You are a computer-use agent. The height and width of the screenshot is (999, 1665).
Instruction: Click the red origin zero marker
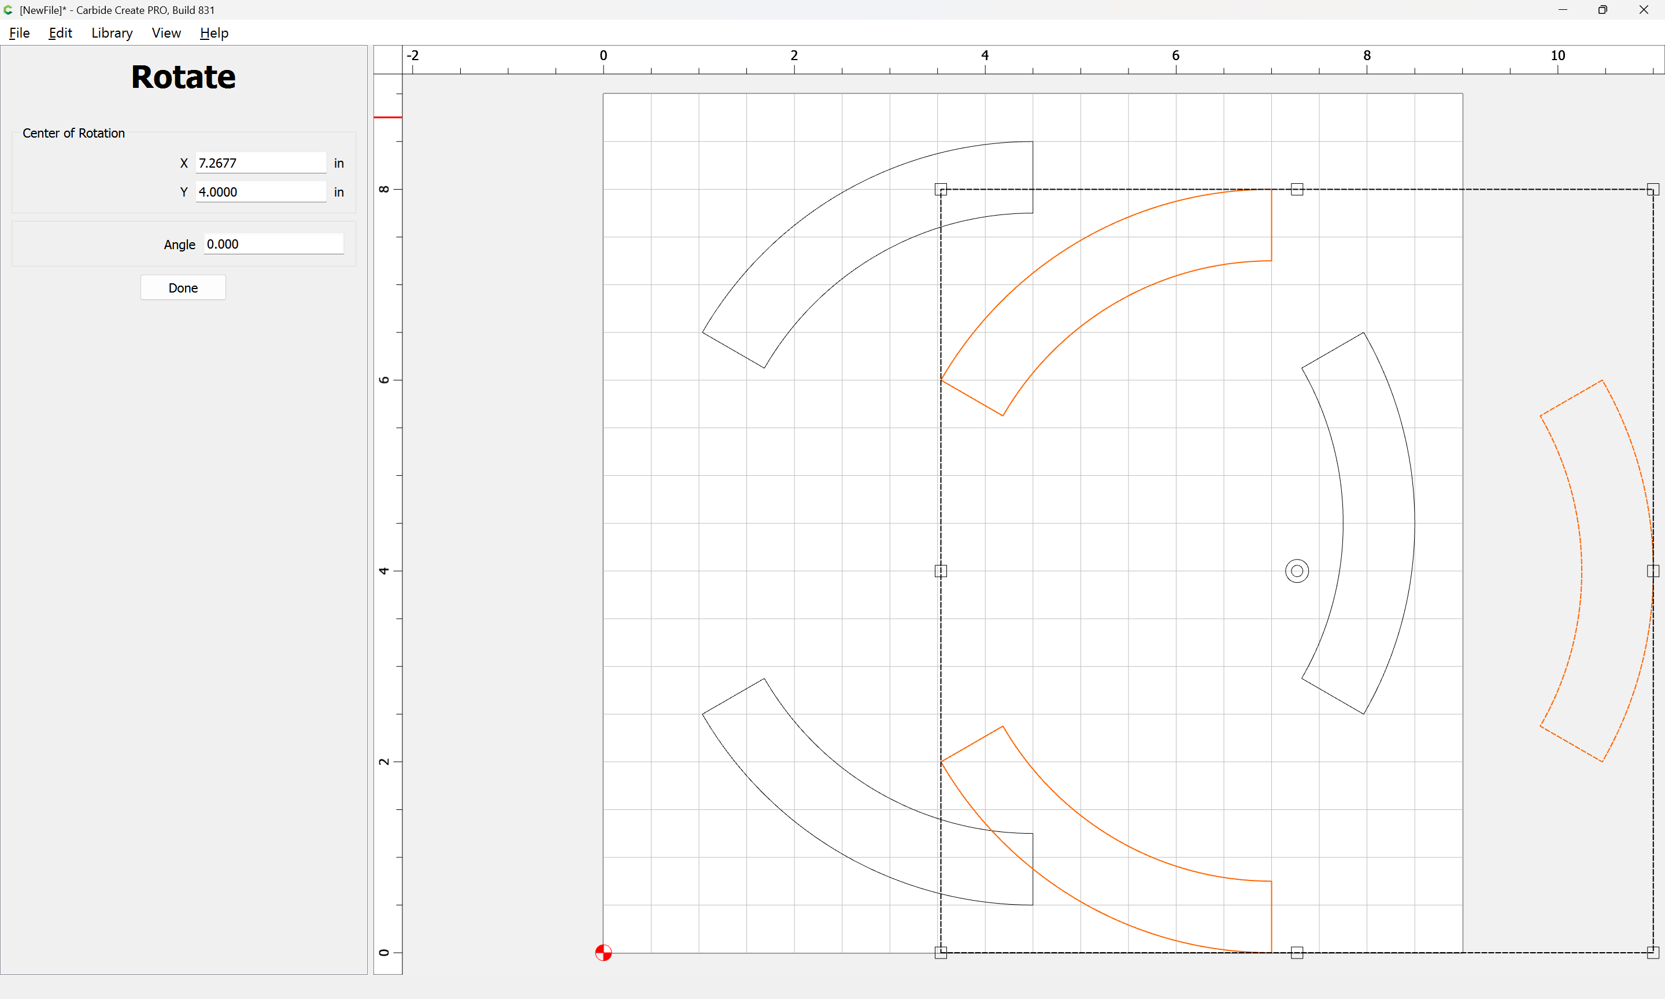pyautogui.click(x=603, y=953)
